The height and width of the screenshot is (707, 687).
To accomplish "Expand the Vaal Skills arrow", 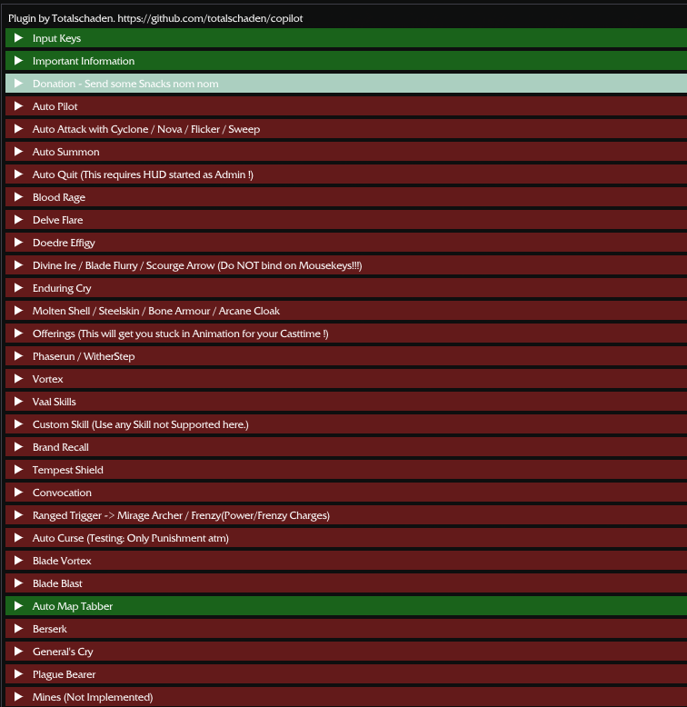I will pos(18,402).
